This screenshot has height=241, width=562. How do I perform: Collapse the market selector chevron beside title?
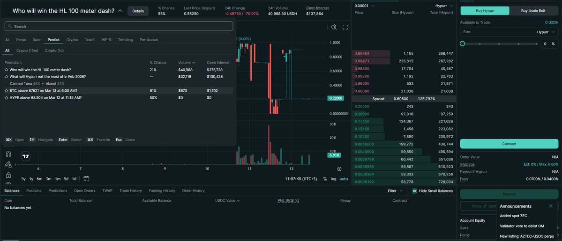point(120,11)
